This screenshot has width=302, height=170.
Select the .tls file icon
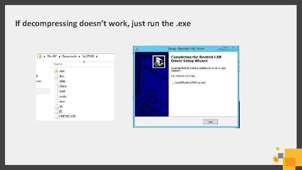(x=56, y=106)
